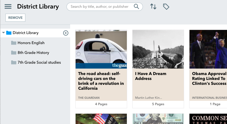Click 'Martin Luther Kin...' author text
The image size is (227, 124).
(149, 98)
